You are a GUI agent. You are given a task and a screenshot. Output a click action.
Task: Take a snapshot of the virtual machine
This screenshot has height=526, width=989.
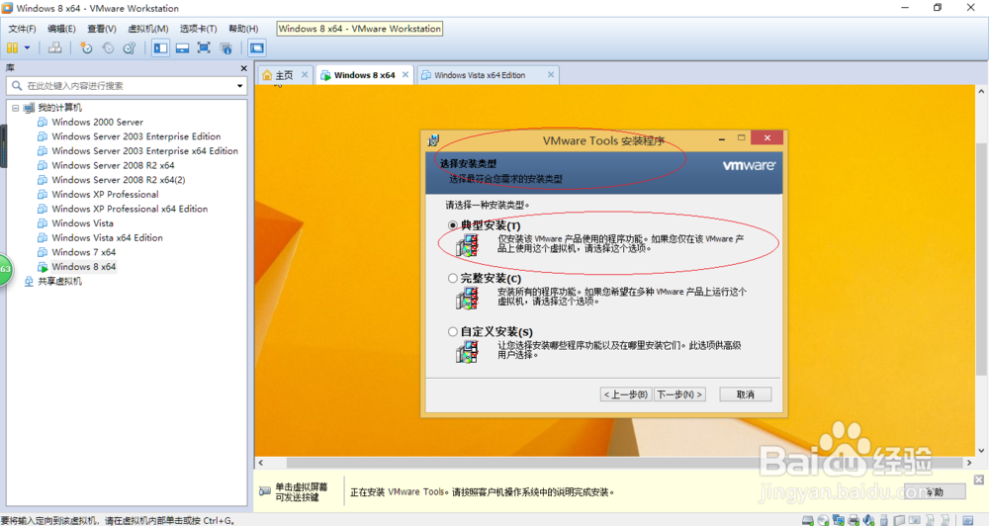coord(86,47)
